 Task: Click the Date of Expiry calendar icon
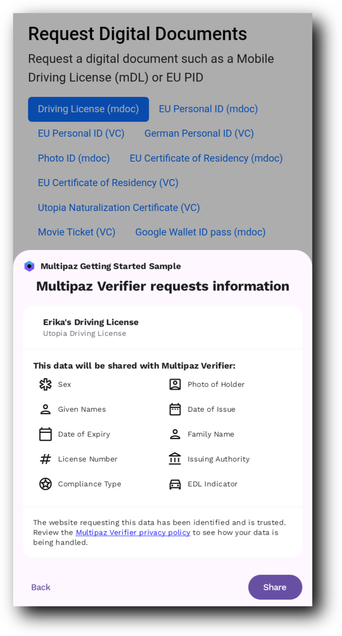45,434
